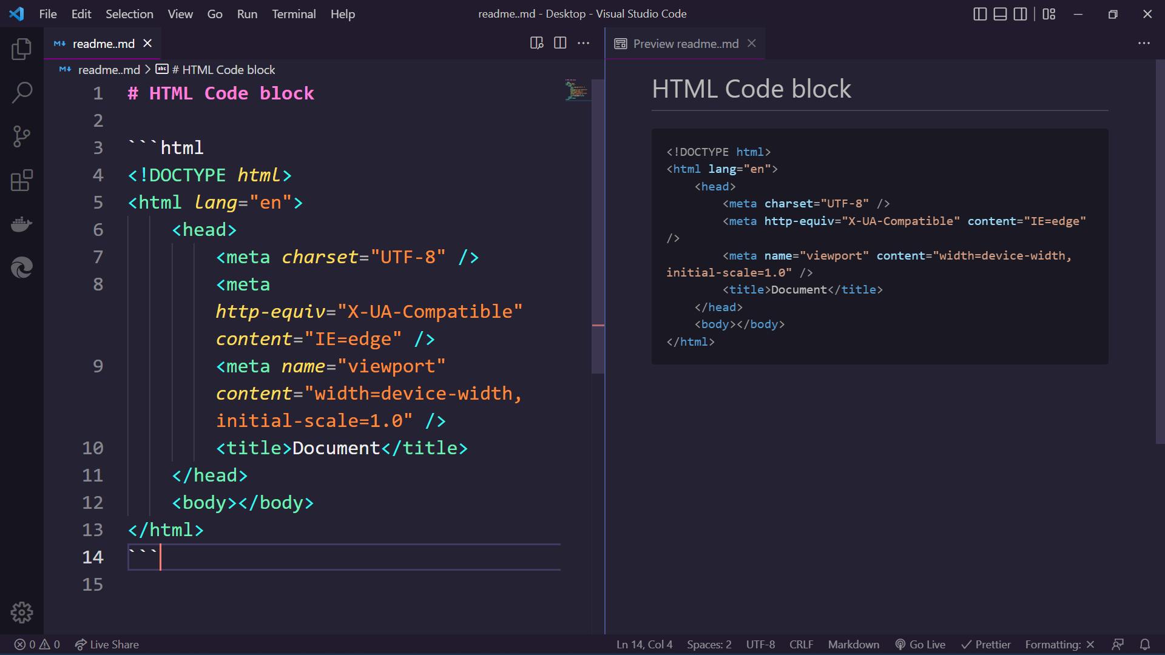Change indentation via Spaces: 2
The image size is (1165, 655).
click(709, 644)
